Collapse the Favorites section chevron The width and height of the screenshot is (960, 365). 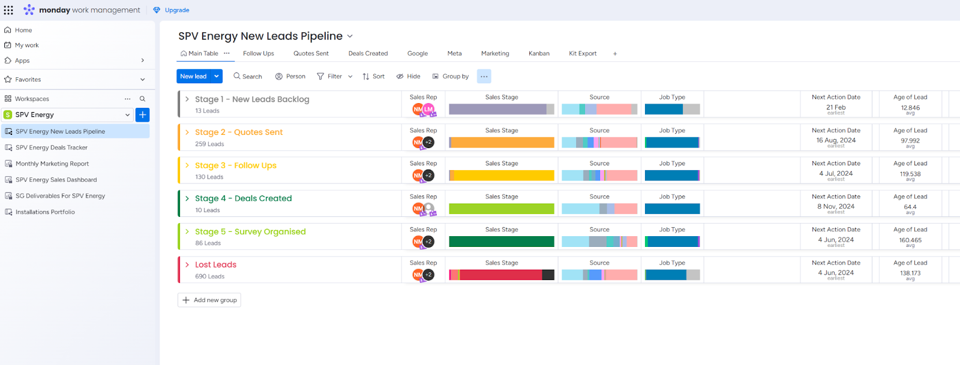click(x=142, y=79)
